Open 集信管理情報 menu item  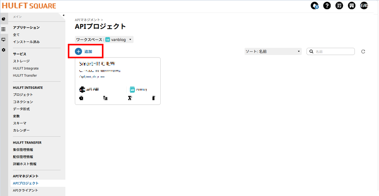23,150
